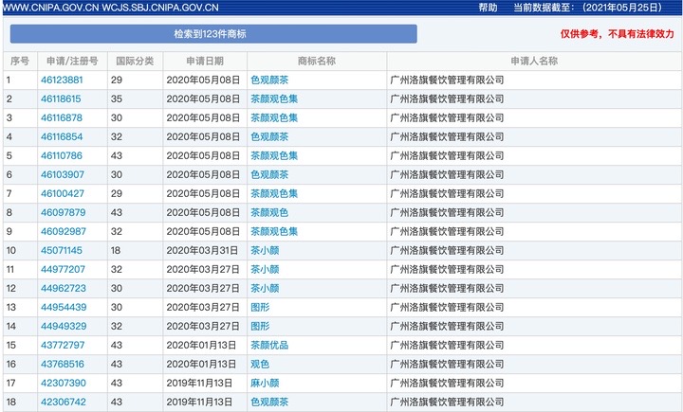Click registration number 43772797
The height and width of the screenshot is (412, 683).
pos(62,346)
